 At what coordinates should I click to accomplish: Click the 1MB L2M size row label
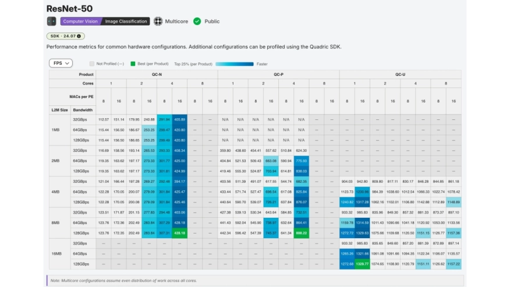point(55,130)
